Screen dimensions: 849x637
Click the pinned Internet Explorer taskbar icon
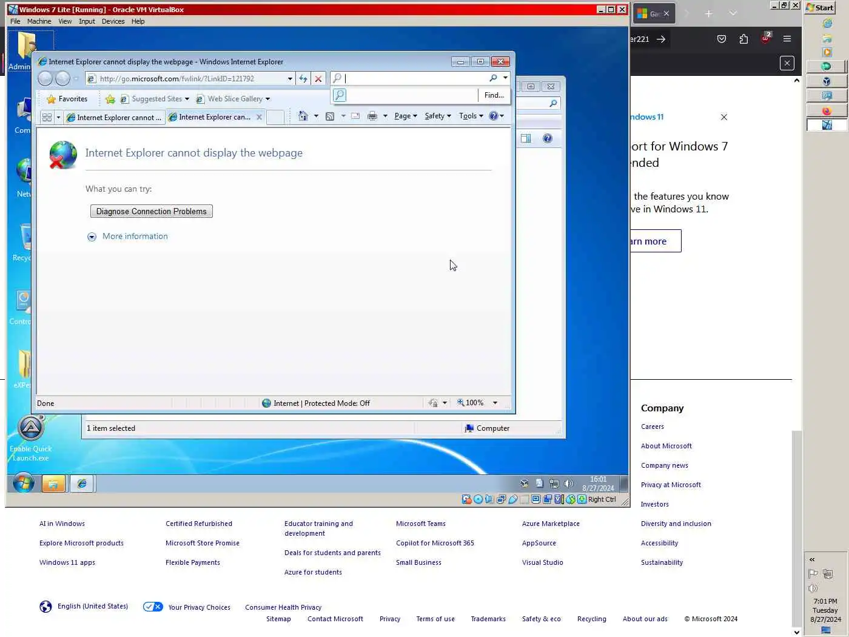pyautogui.click(x=82, y=484)
